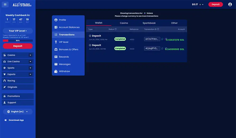
Task: Click the Download App link
Action: pyautogui.click(x=16, y=120)
